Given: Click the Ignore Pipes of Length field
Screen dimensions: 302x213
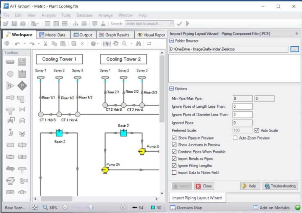Looking at the screenshot, I should 242,106.
